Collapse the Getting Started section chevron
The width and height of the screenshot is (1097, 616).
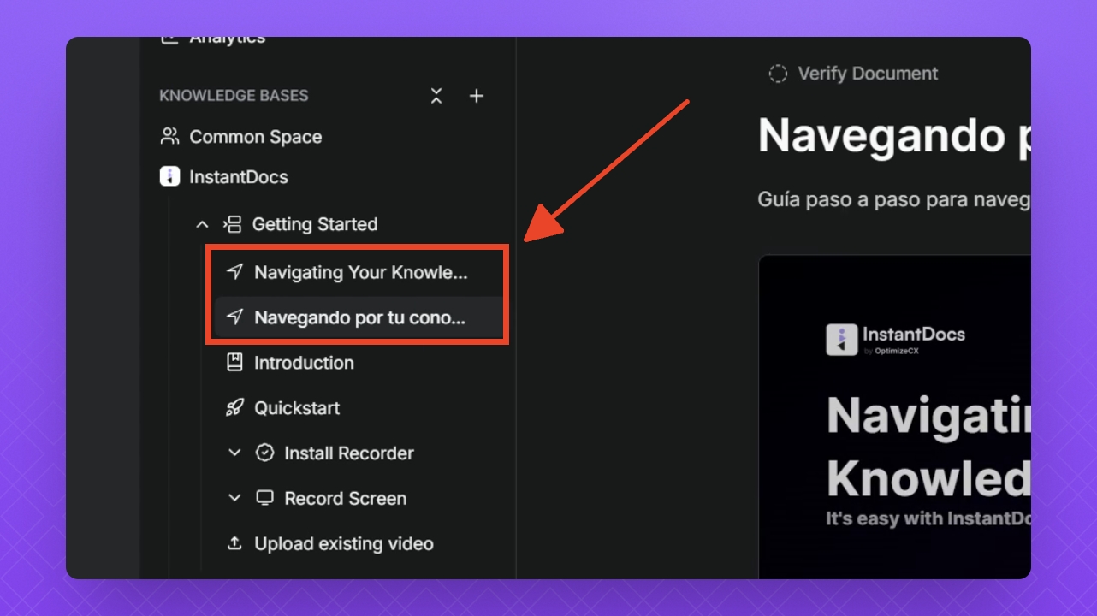pos(202,225)
